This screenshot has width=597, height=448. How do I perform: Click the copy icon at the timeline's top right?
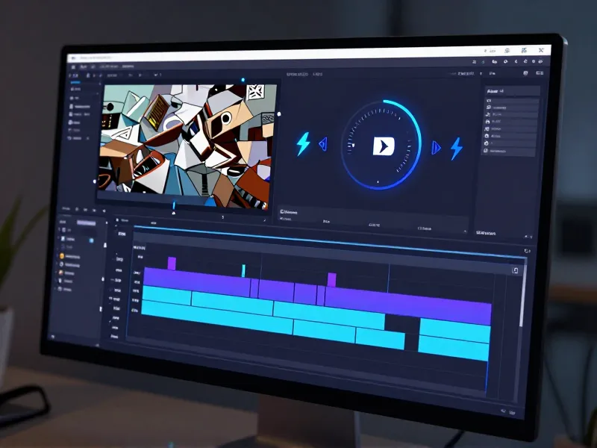(x=515, y=270)
